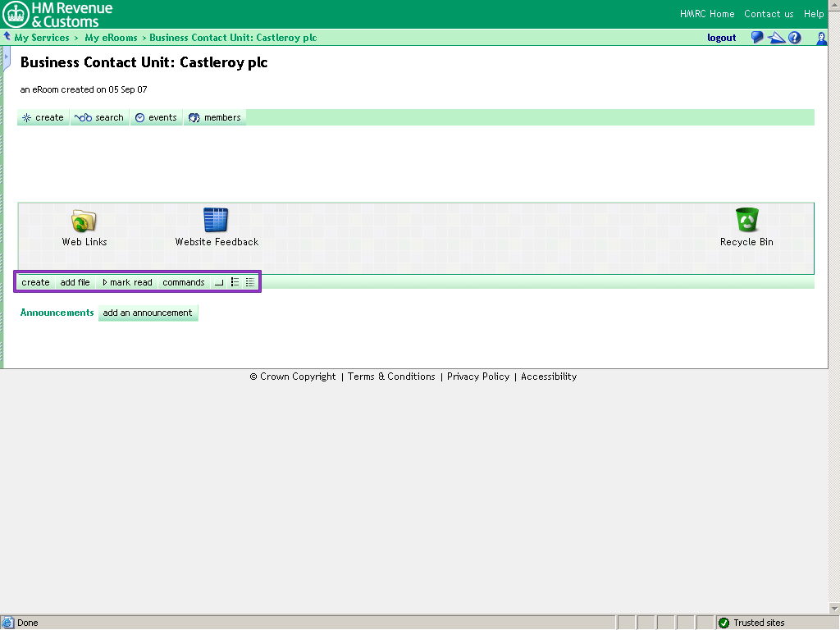This screenshot has width=840, height=630.
Task: Open the HMRC Home menu item
Action: pos(707,13)
